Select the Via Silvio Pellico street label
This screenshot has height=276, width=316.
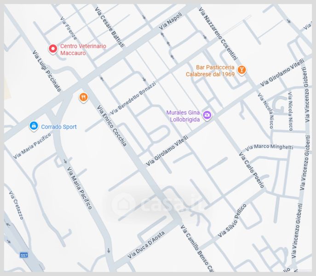(x=232, y=220)
